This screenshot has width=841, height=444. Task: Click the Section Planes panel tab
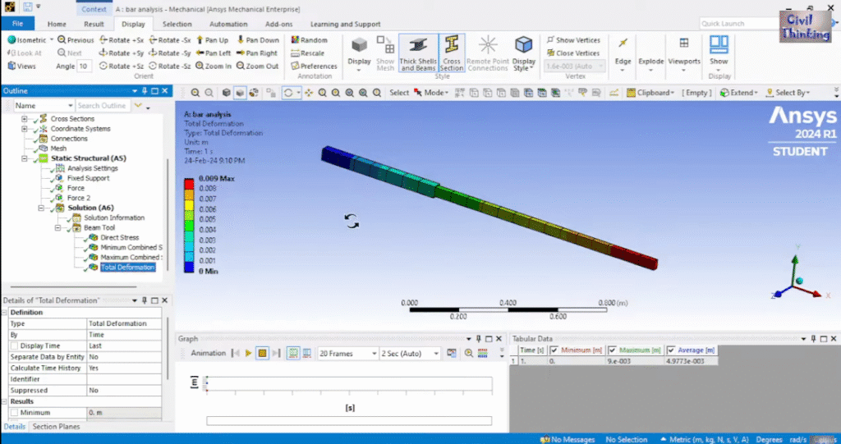tap(56, 427)
